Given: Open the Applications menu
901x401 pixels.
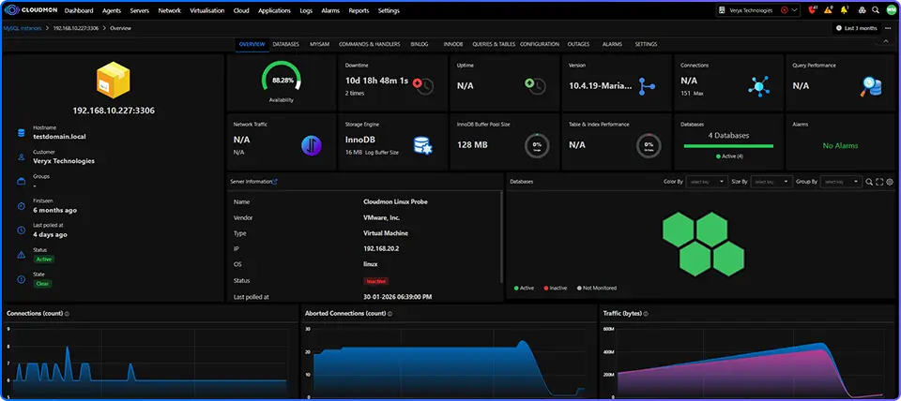Looking at the screenshot, I should pos(274,10).
